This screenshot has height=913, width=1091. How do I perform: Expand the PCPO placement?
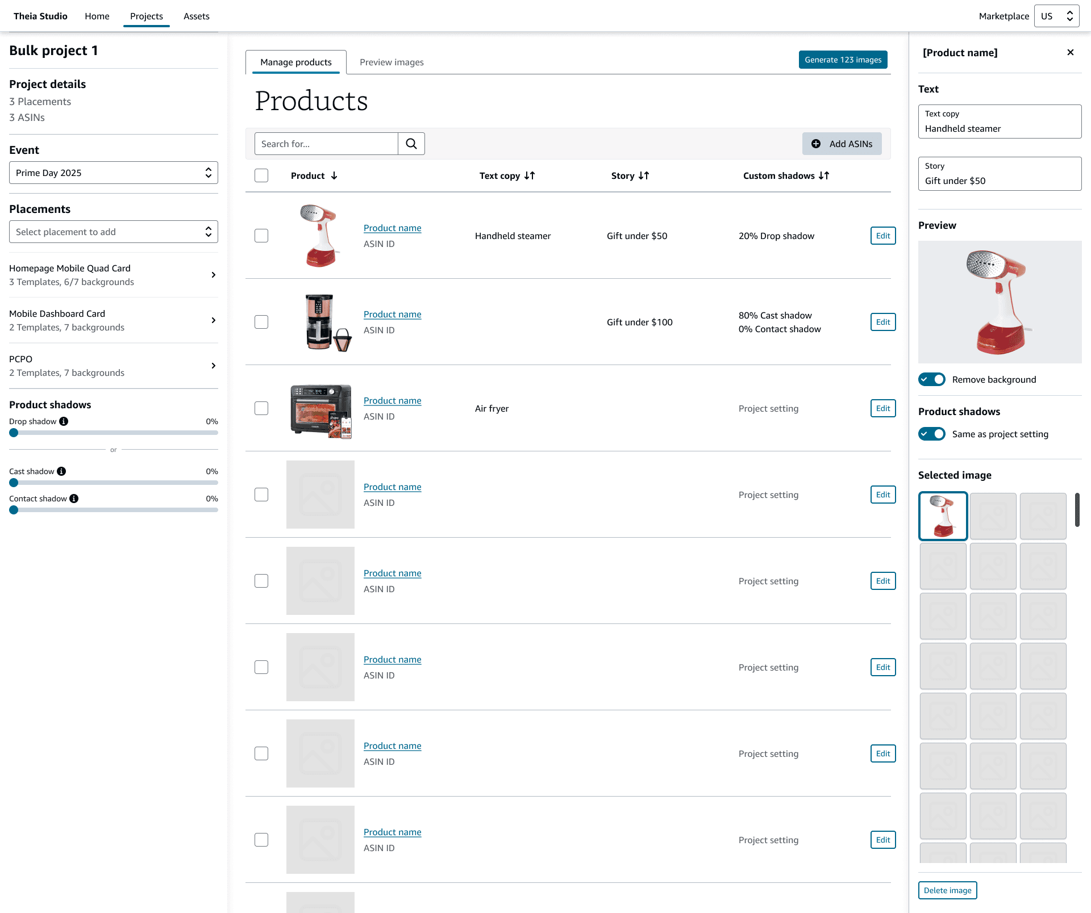[114, 366]
